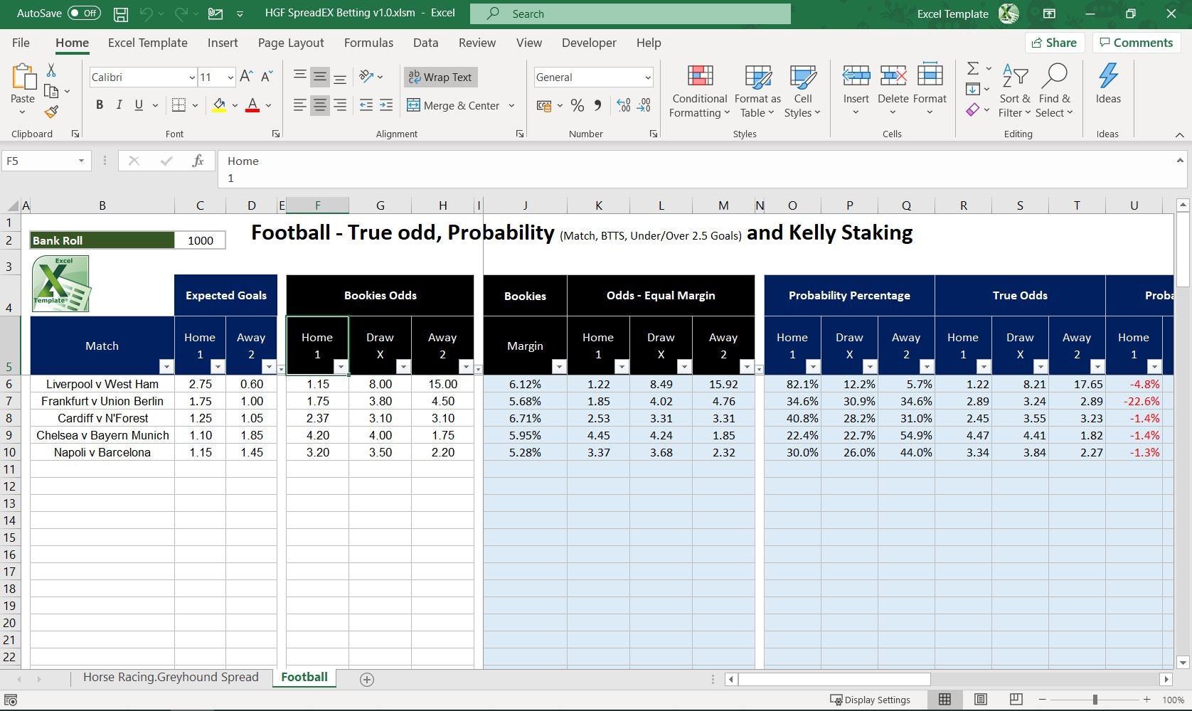The height and width of the screenshot is (711, 1192).
Task: Open the Fill Color swatch menu
Action: [x=235, y=105]
